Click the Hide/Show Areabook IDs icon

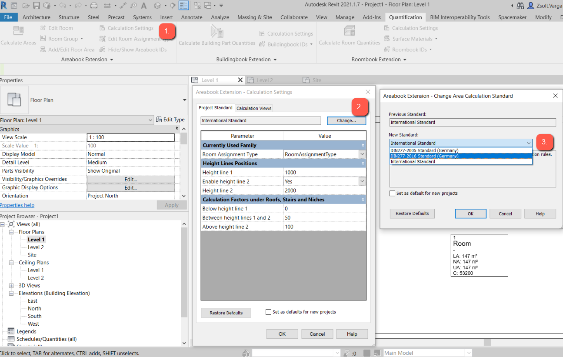tap(103, 50)
